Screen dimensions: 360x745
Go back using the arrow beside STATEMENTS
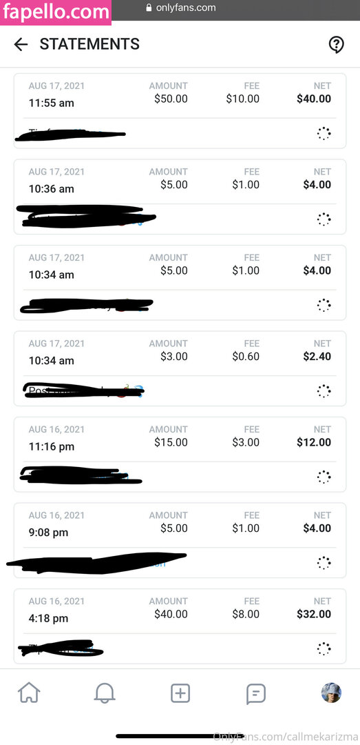pyautogui.click(x=21, y=45)
